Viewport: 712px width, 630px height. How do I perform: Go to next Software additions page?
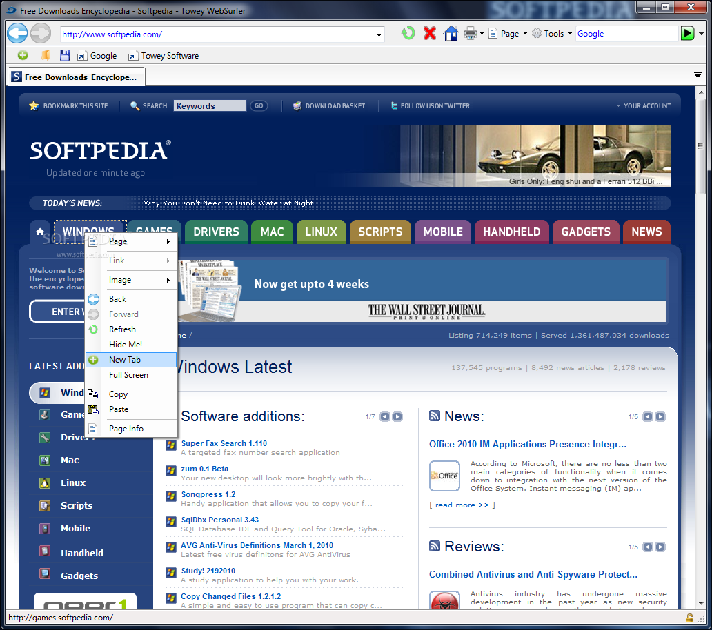(397, 416)
